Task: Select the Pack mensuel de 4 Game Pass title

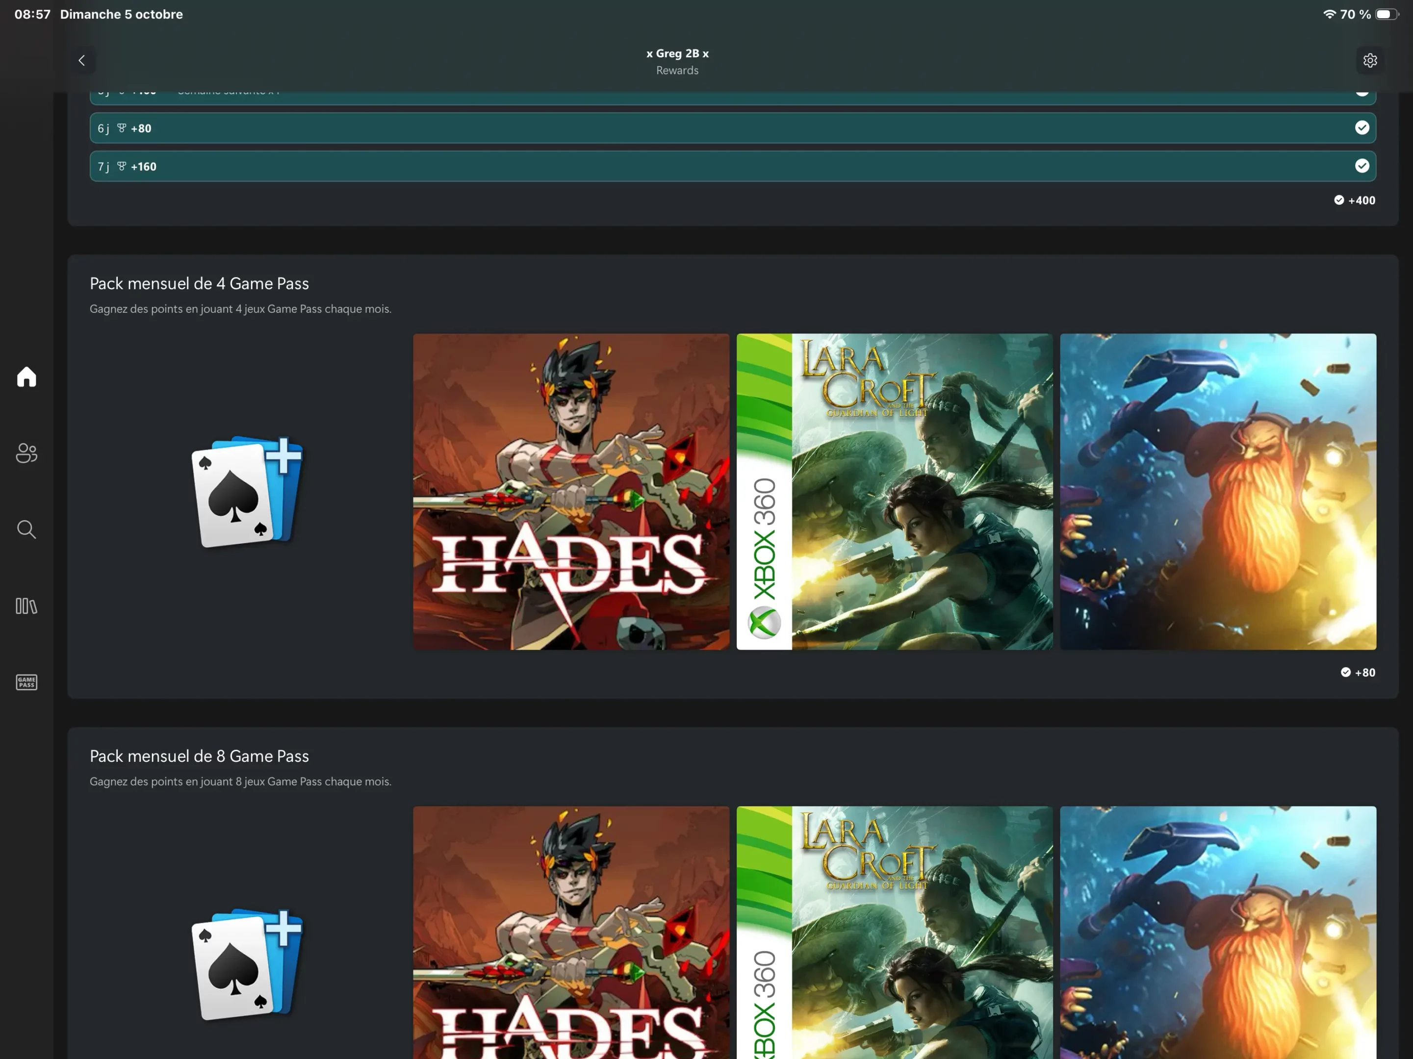Action: click(x=199, y=283)
